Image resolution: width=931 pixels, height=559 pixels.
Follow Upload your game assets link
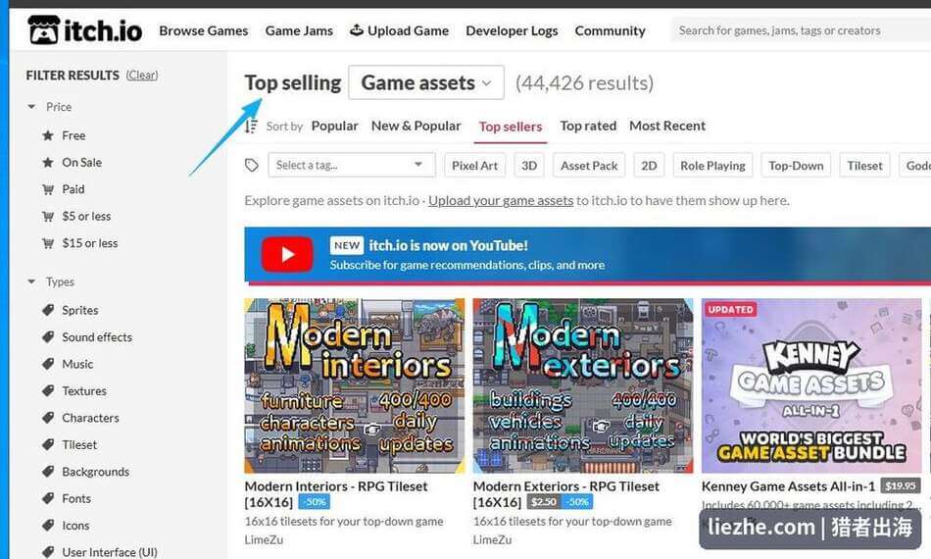pyautogui.click(x=501, y=200)
